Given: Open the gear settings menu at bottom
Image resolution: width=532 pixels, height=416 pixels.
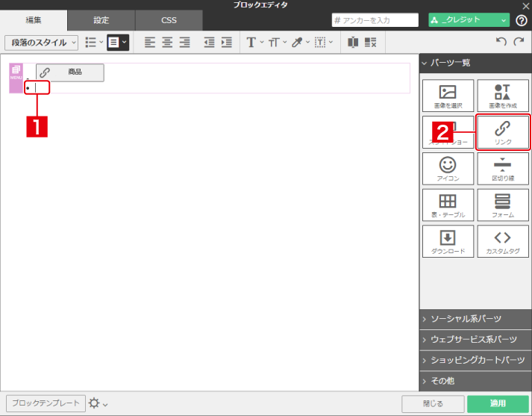Looking at the screenshot, I should pos(98,403).
